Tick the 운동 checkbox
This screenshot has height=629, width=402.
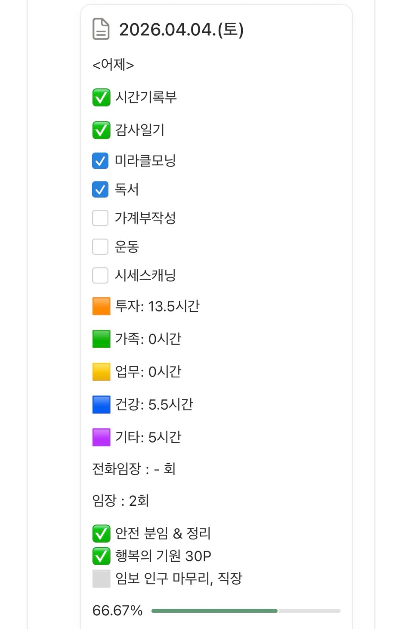click(x=100, y=247)
